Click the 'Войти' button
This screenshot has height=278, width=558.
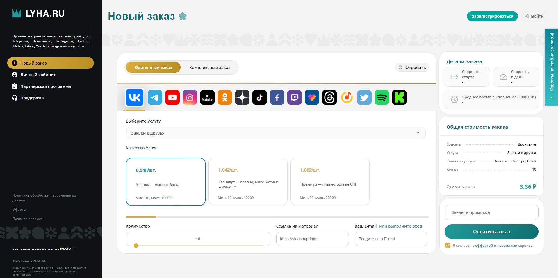[534, 16]
